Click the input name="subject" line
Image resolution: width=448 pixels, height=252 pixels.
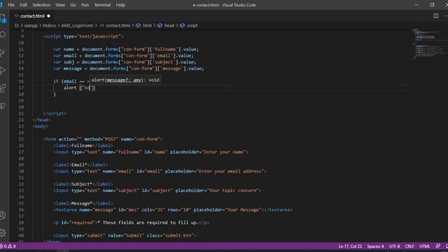(157, 190)
